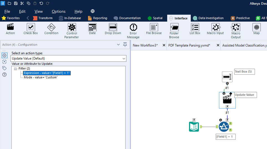
Task: Click Filter false output anchor F
Action: pos(231,130)
